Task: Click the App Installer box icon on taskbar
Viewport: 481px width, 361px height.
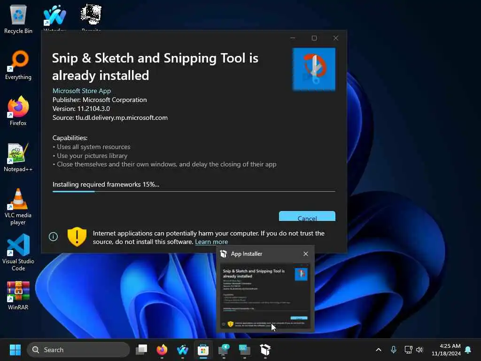Action: tap(265, 350)
